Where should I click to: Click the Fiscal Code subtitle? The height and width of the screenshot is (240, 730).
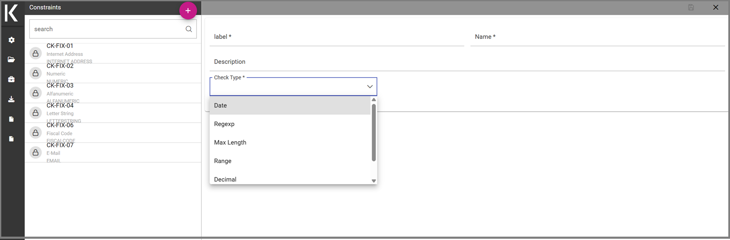[x=59, y=133]
